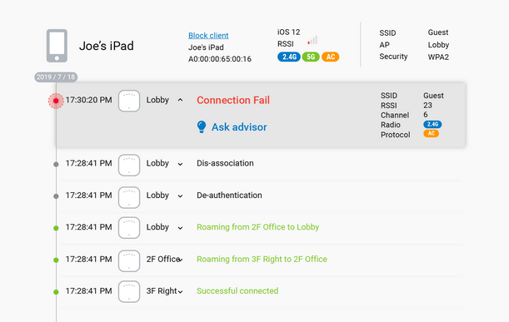Click the RSSI signal strength bars icon

point(312,41)
